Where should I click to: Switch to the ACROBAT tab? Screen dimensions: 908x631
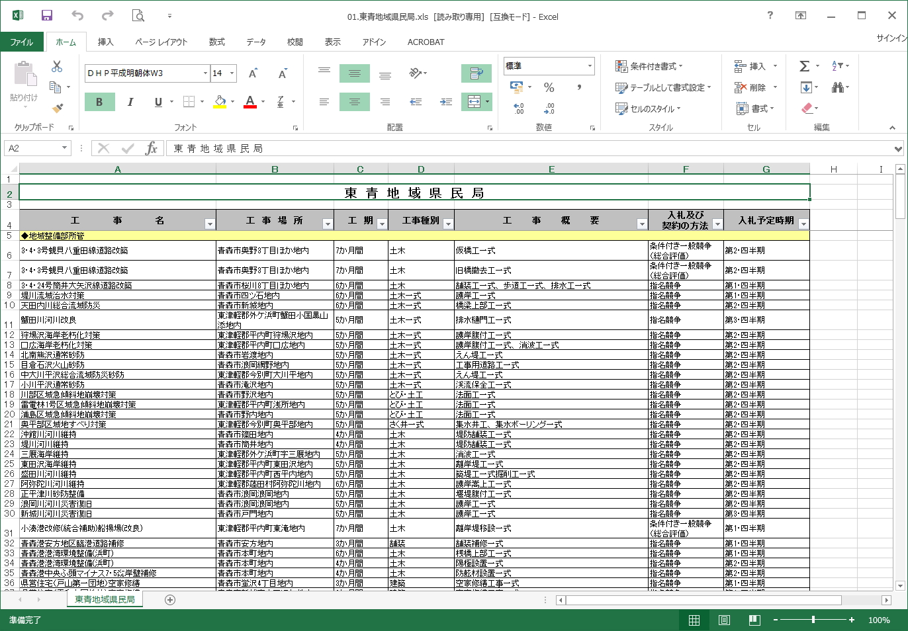pos(426,42)
